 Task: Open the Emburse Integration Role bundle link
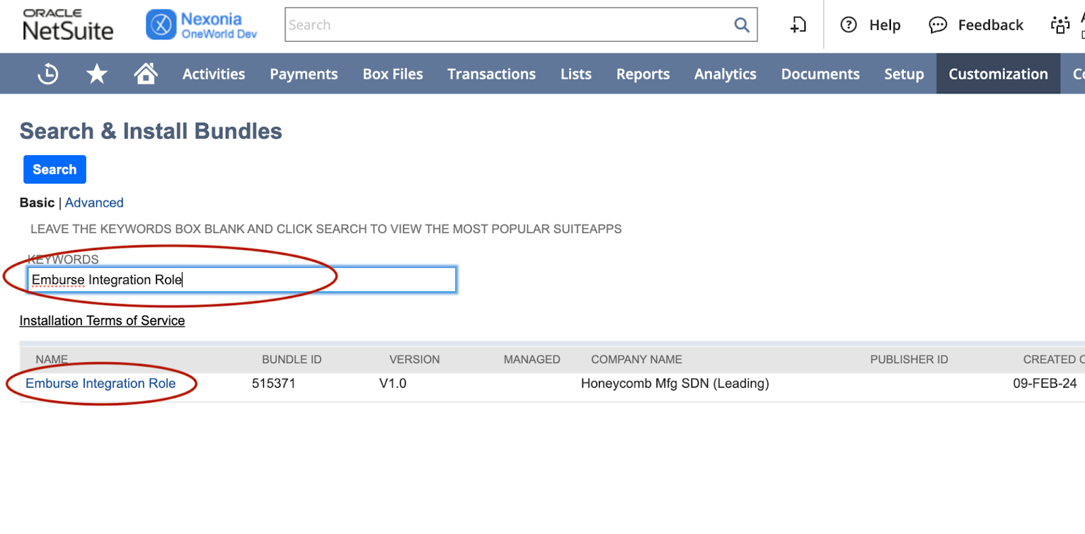pyautogui.click(x=100, y=384)
